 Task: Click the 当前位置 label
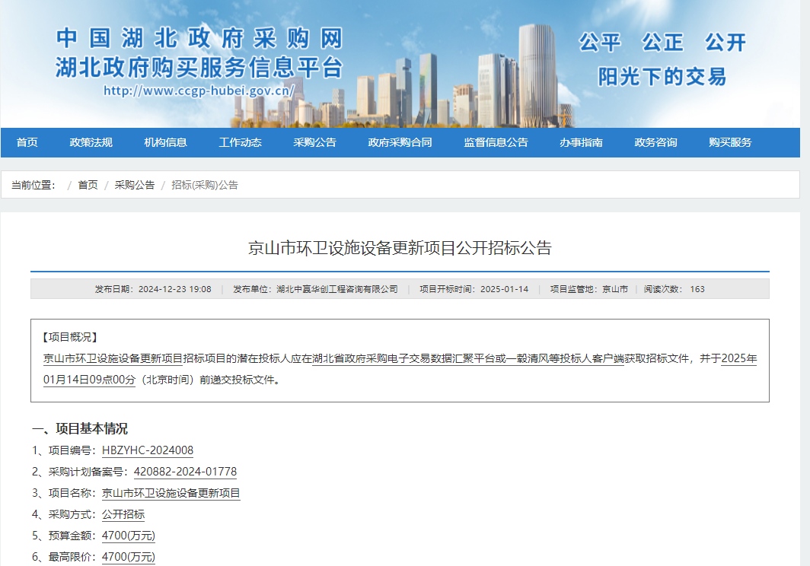33,185
